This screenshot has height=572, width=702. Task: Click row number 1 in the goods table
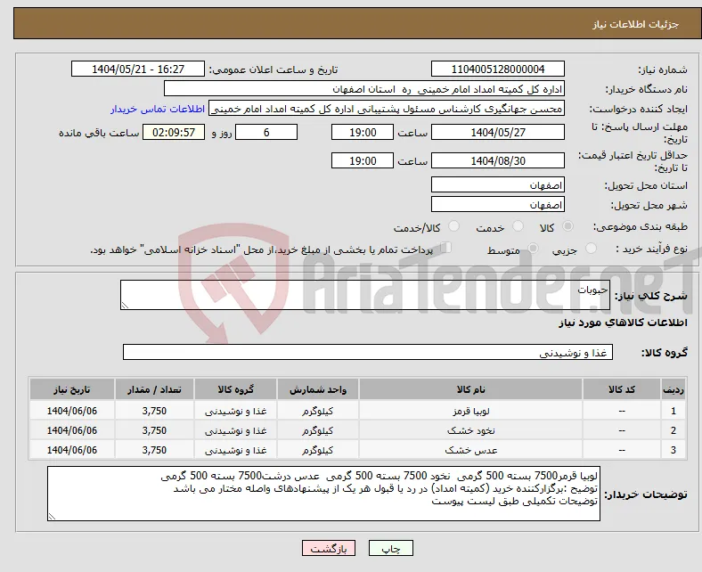[673, 412]
